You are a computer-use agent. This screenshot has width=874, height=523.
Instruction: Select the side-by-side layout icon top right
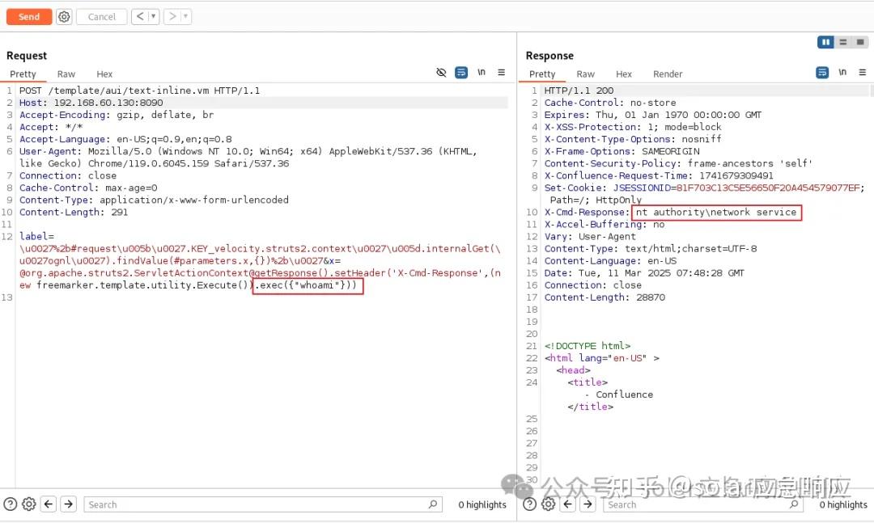pyautogui.click(x=826, y=42)
